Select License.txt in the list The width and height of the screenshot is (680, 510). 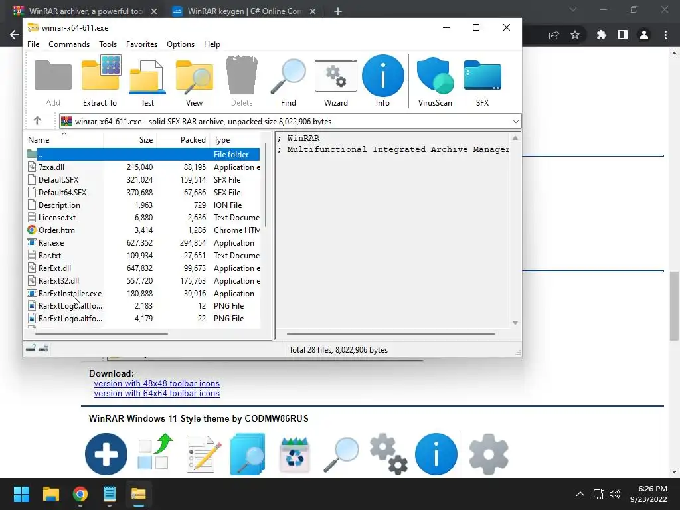pos(143,217)
